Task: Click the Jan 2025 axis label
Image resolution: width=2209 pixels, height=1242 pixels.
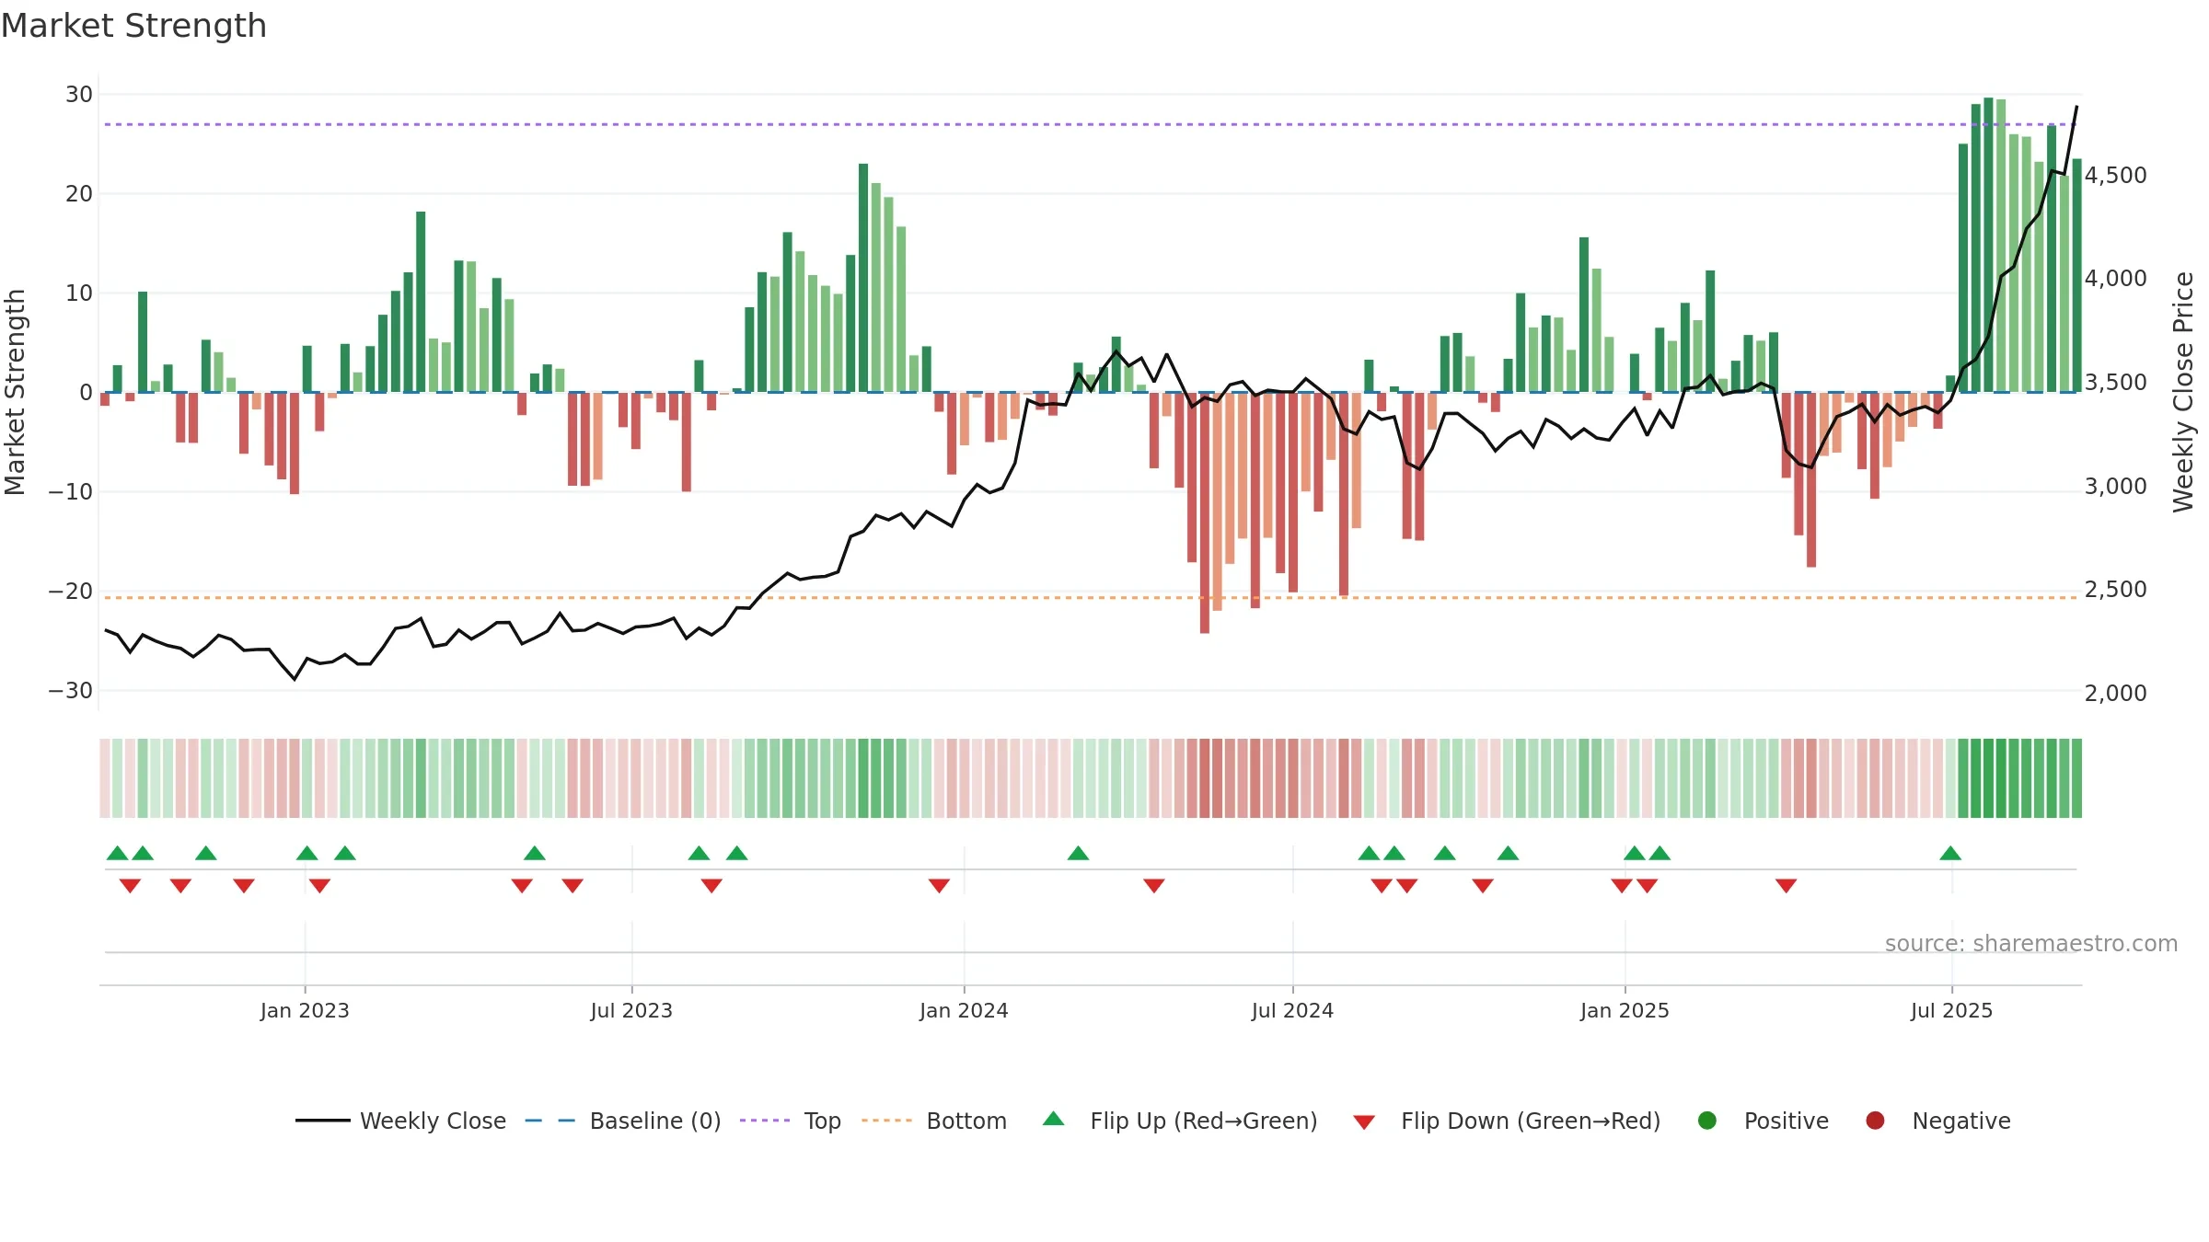Action: pyautogui.click(x=1625, y=1010)
